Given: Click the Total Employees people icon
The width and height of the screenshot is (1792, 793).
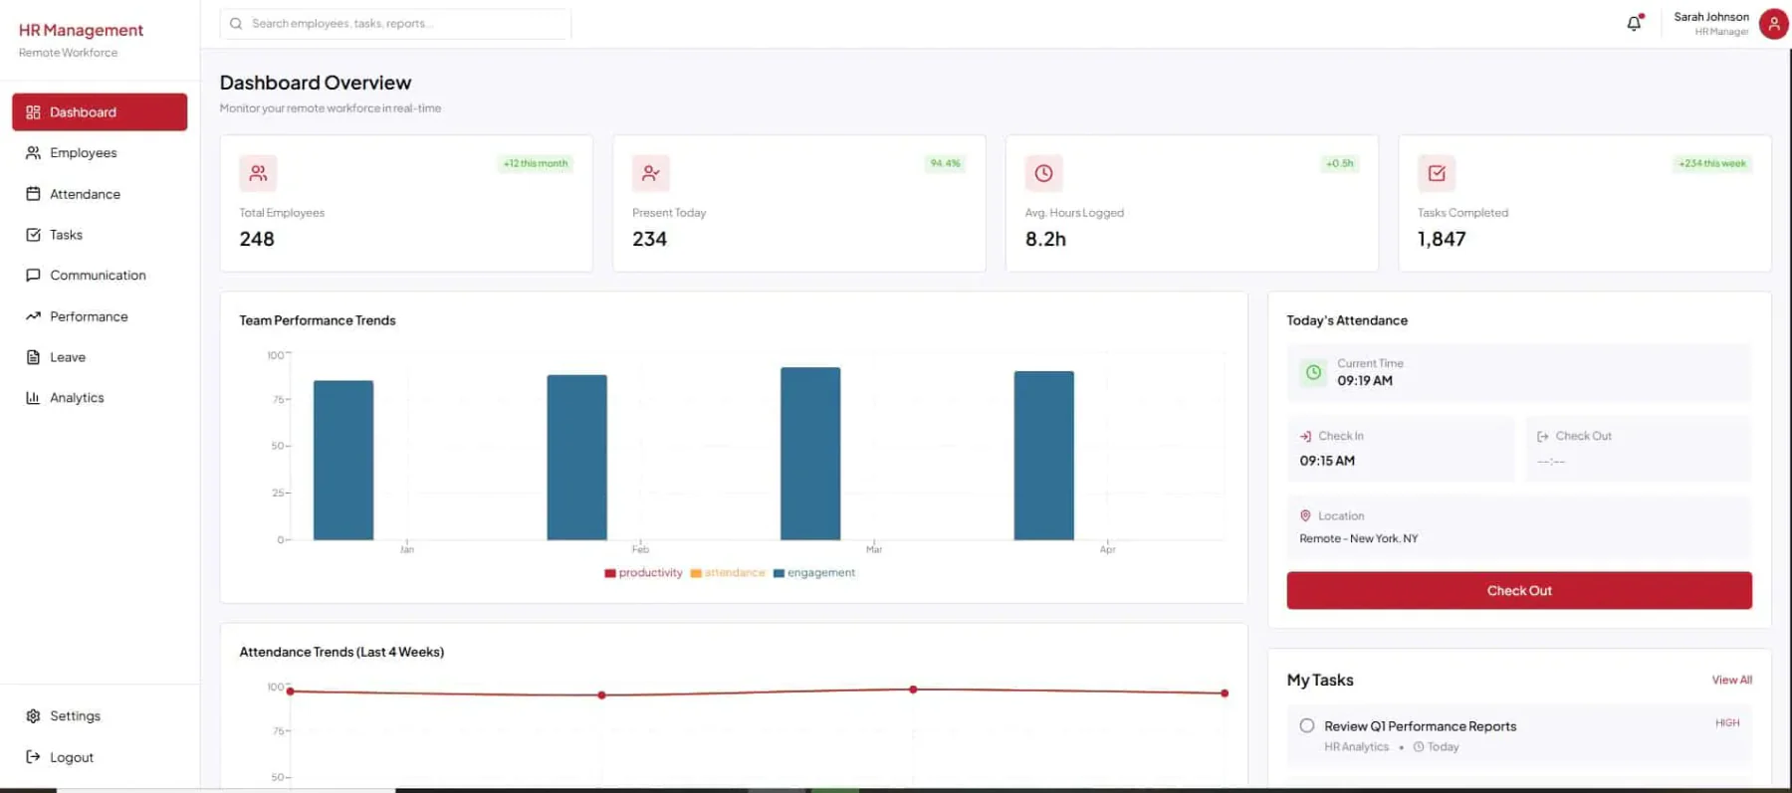Looking at the screenshot, I should (x=258, y=173).
